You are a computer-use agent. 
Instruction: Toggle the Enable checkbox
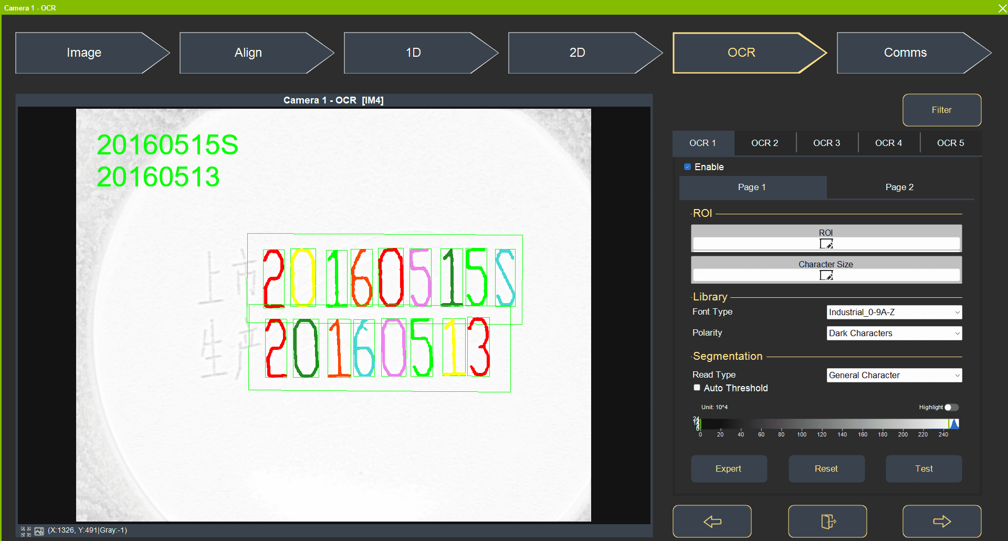tap(687, 167)
